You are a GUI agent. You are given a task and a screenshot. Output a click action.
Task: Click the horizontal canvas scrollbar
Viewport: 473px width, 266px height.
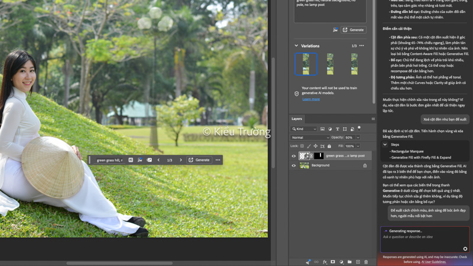point(119,263)
